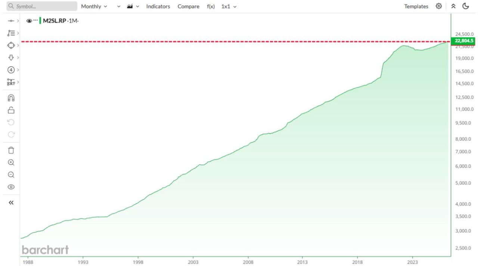
Task: Open the Monthly timeframe dropdown
Action: (x=94, y=6)
